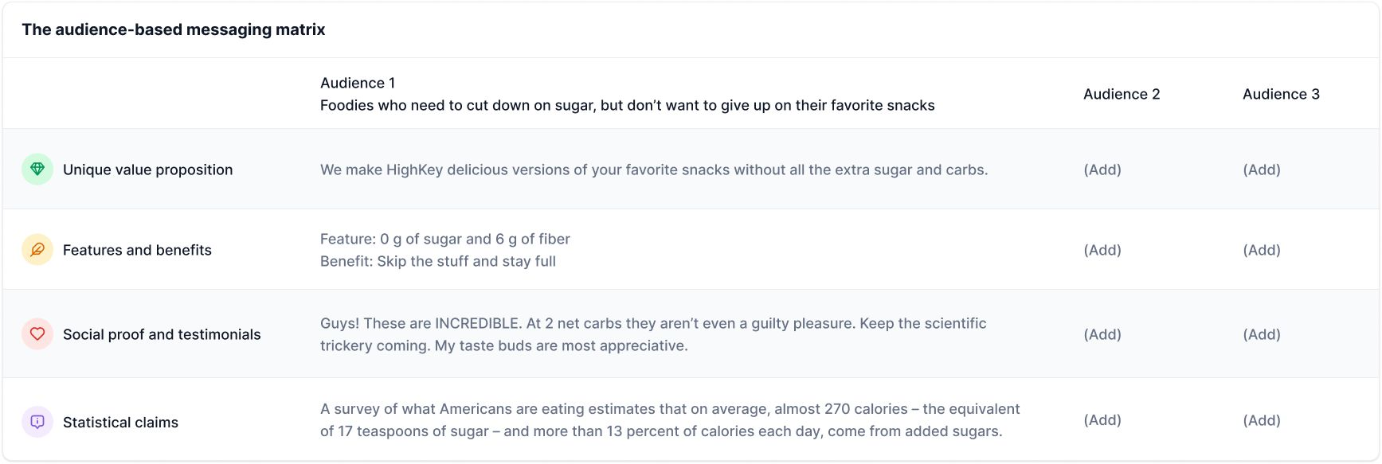Click the audience-based messaging matrix title
This screenshot has width=1382, height=464.
tap(174, 29)
